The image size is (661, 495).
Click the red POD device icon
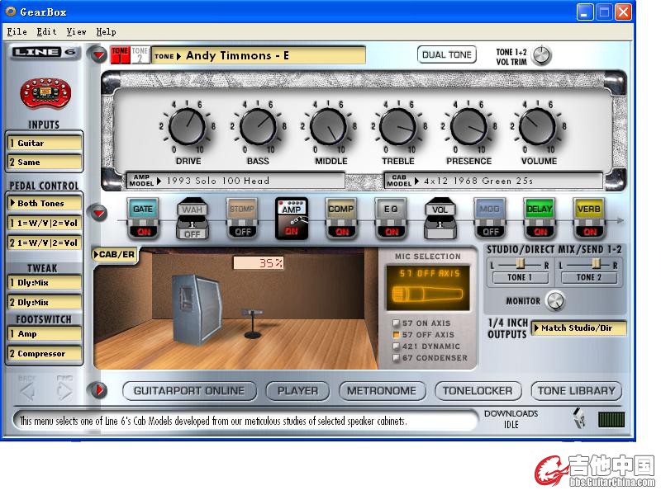pyautogui.click(x=44, y=93)
